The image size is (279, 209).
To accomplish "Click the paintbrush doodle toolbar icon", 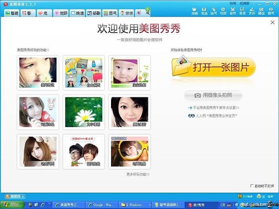I will click(252, 11).
